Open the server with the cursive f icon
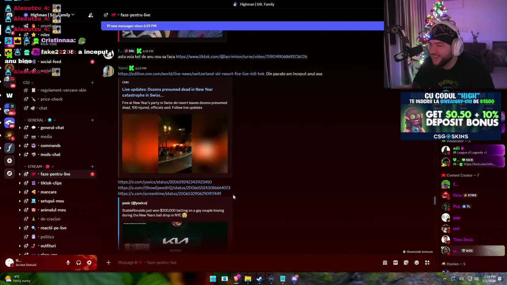 click(10, 148)
